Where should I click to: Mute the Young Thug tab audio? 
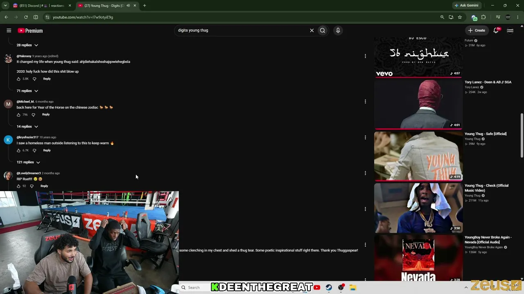click(x=128, y=6)
